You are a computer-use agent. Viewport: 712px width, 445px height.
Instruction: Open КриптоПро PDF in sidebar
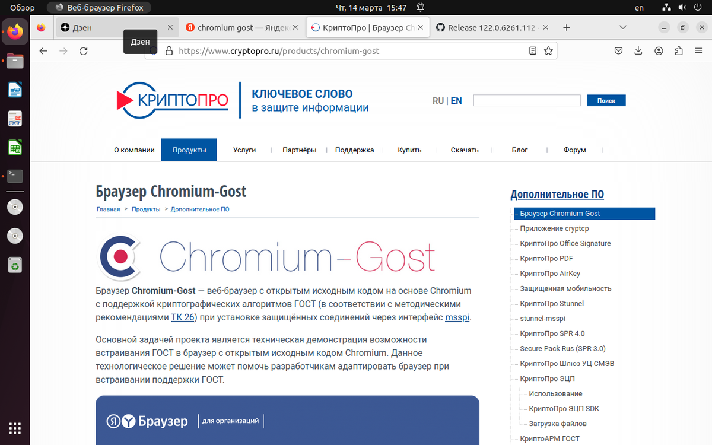click(x=546, y=258)
